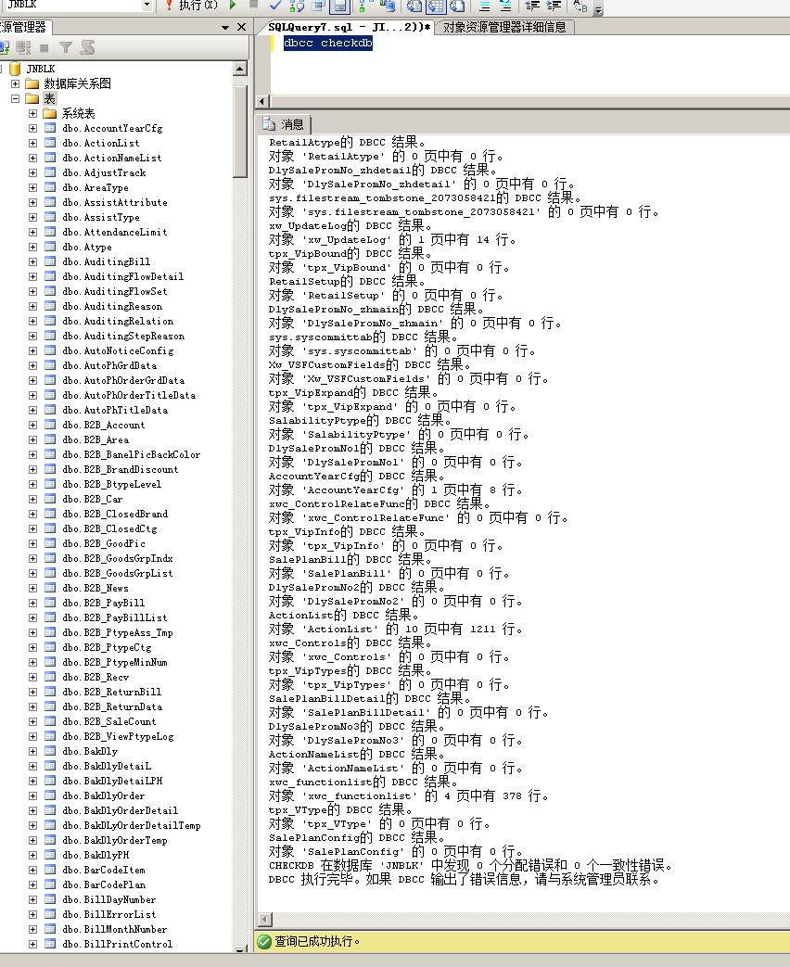Image resolution: width=790 pixels, height=967 pixels.
Task: Click the increase indent toolbar icon
Action: click(554, 6)
